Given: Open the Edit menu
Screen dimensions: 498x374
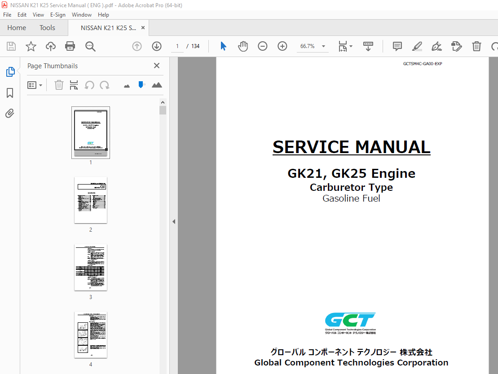Looking at the screenshot, I should click(x=22, y=15).
